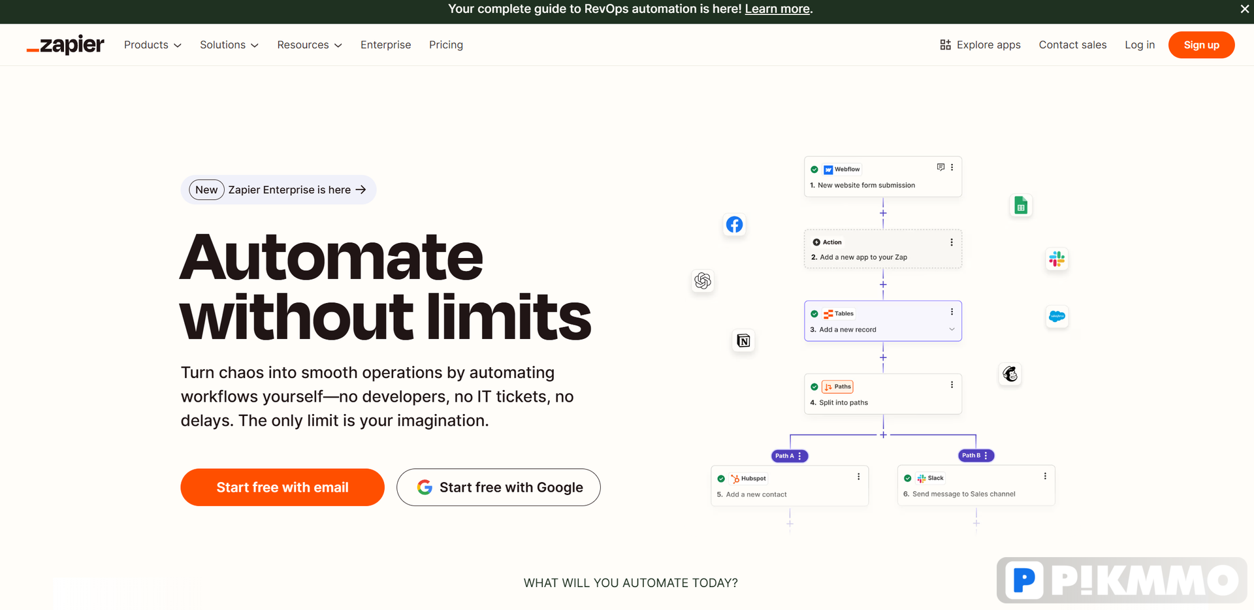Open the Explore apps grid icon
Viewport: 1254px width, 610px height.
point(945,44)
